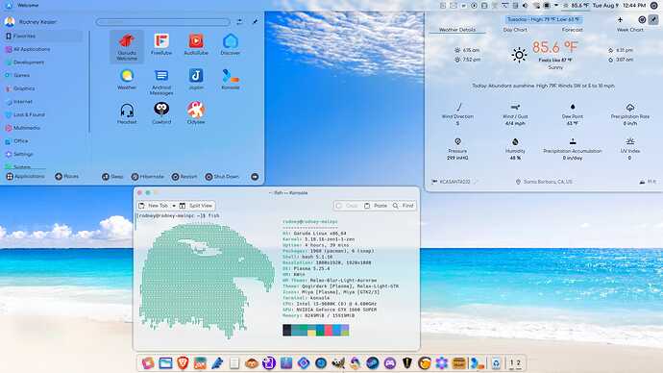The image size is (663, 373).
Task: Click the Copy button in Konsole
Action: click(347, 206)
